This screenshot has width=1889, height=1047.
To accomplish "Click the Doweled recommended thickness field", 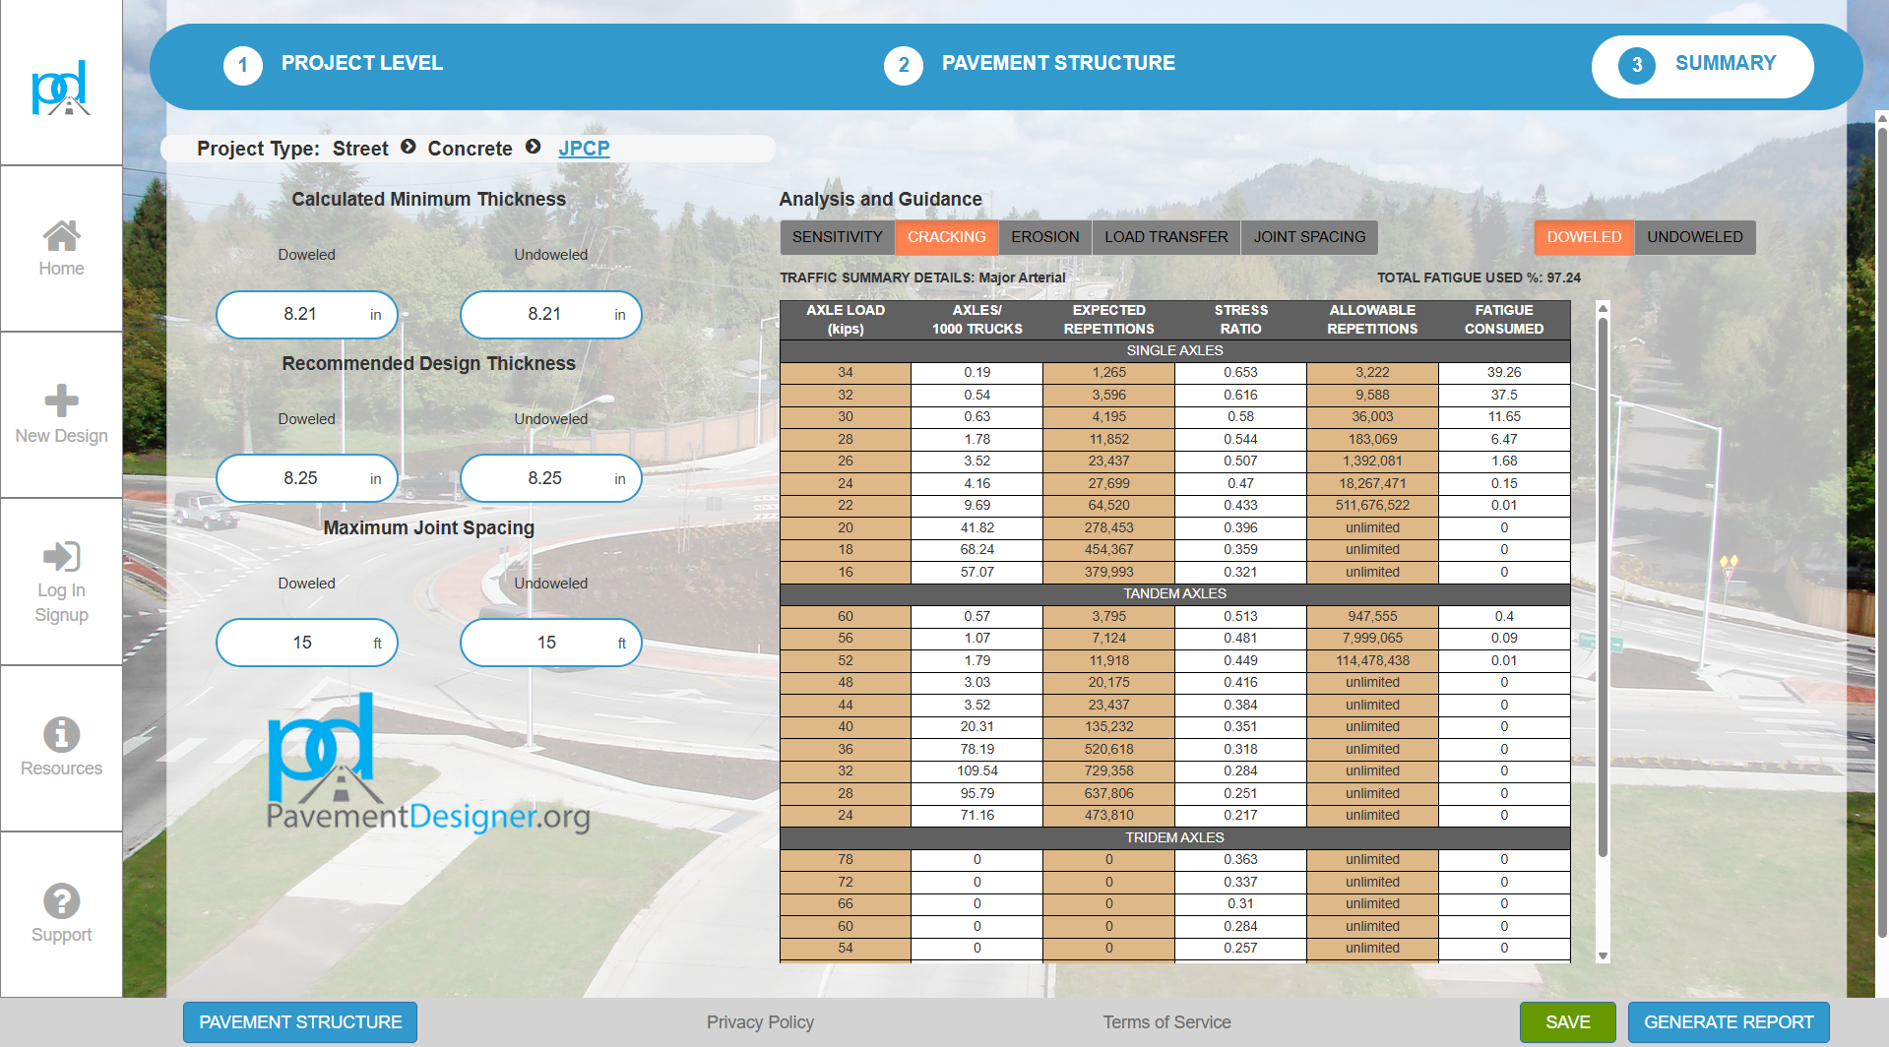I will (x=301, y=478).
